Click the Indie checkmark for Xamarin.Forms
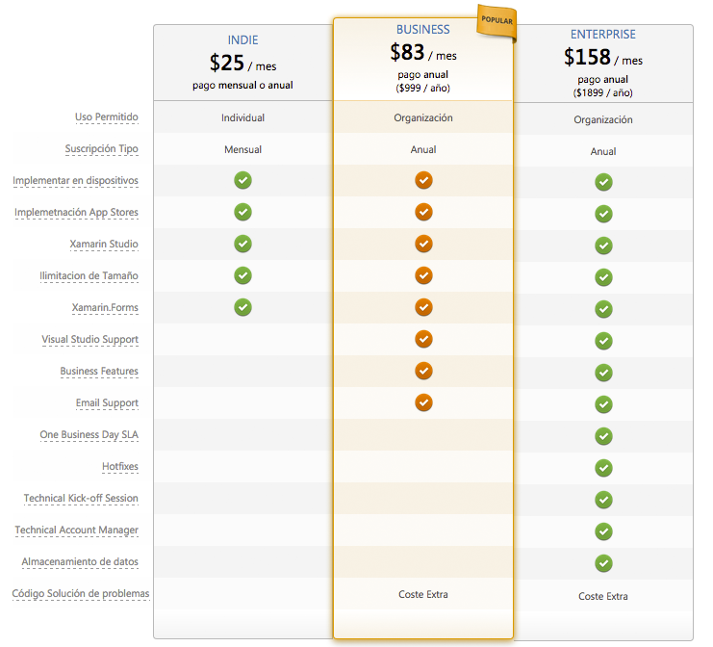713x647 pixels. tap(242, 307)
